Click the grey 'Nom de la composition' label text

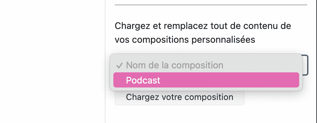point(175,65)
